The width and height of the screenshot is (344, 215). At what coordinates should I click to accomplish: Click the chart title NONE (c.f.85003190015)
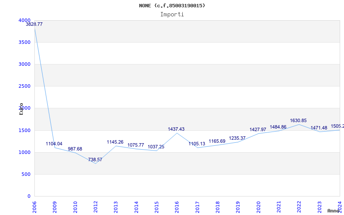(172, 6)
